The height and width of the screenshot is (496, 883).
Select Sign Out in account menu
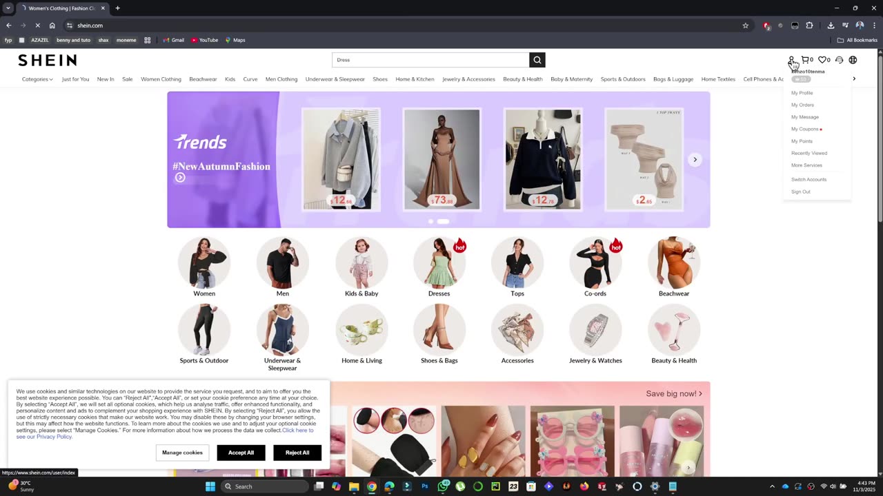(x=801, y=192)
